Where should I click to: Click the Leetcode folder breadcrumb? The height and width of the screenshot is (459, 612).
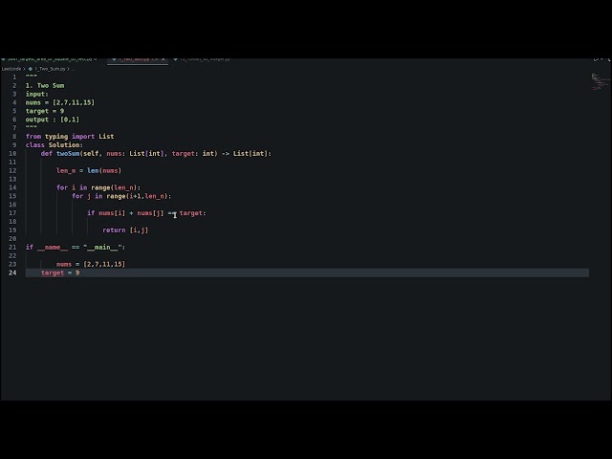click(x=11, y=69)
